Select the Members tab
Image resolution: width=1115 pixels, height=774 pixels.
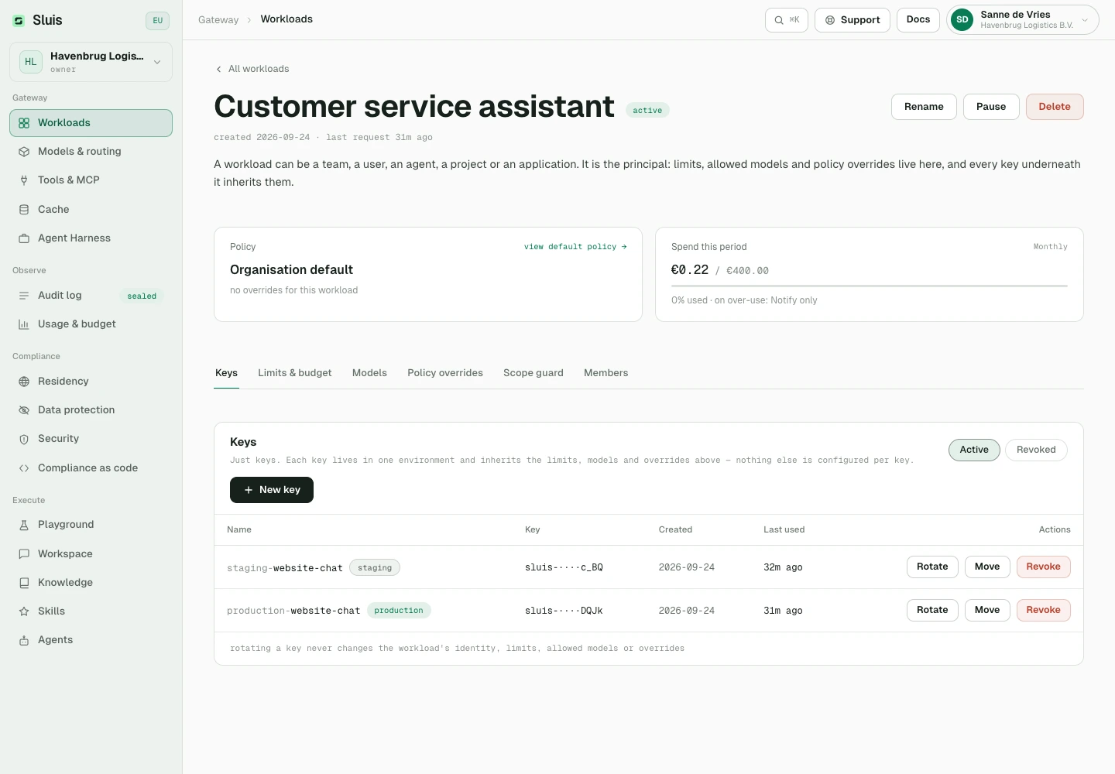pyautogui.click(x=606, y=373)
